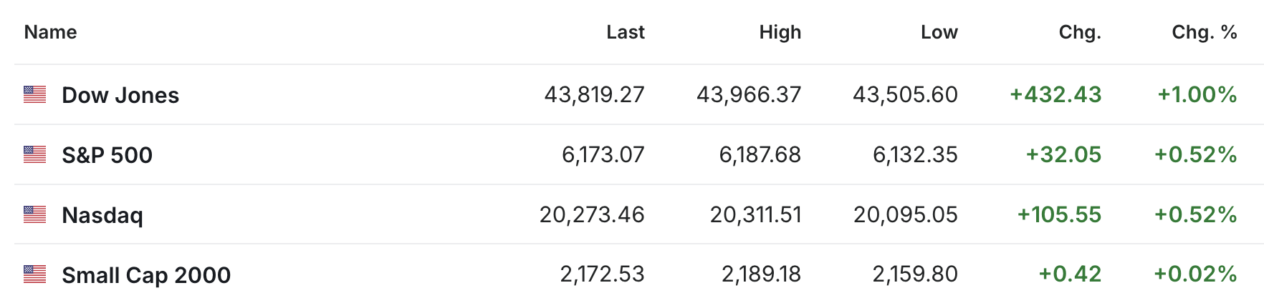Click Nasdaq change value +105.55
This screenshot has height=303, width=1264.
click(x=1059, y=214)
